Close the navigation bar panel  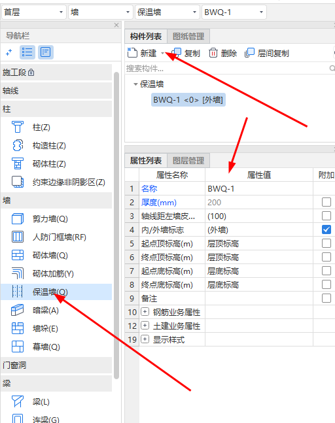point(116,25)
